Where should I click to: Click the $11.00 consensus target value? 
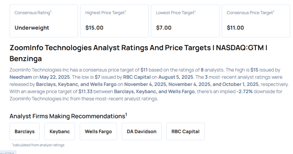pos(235,28)
